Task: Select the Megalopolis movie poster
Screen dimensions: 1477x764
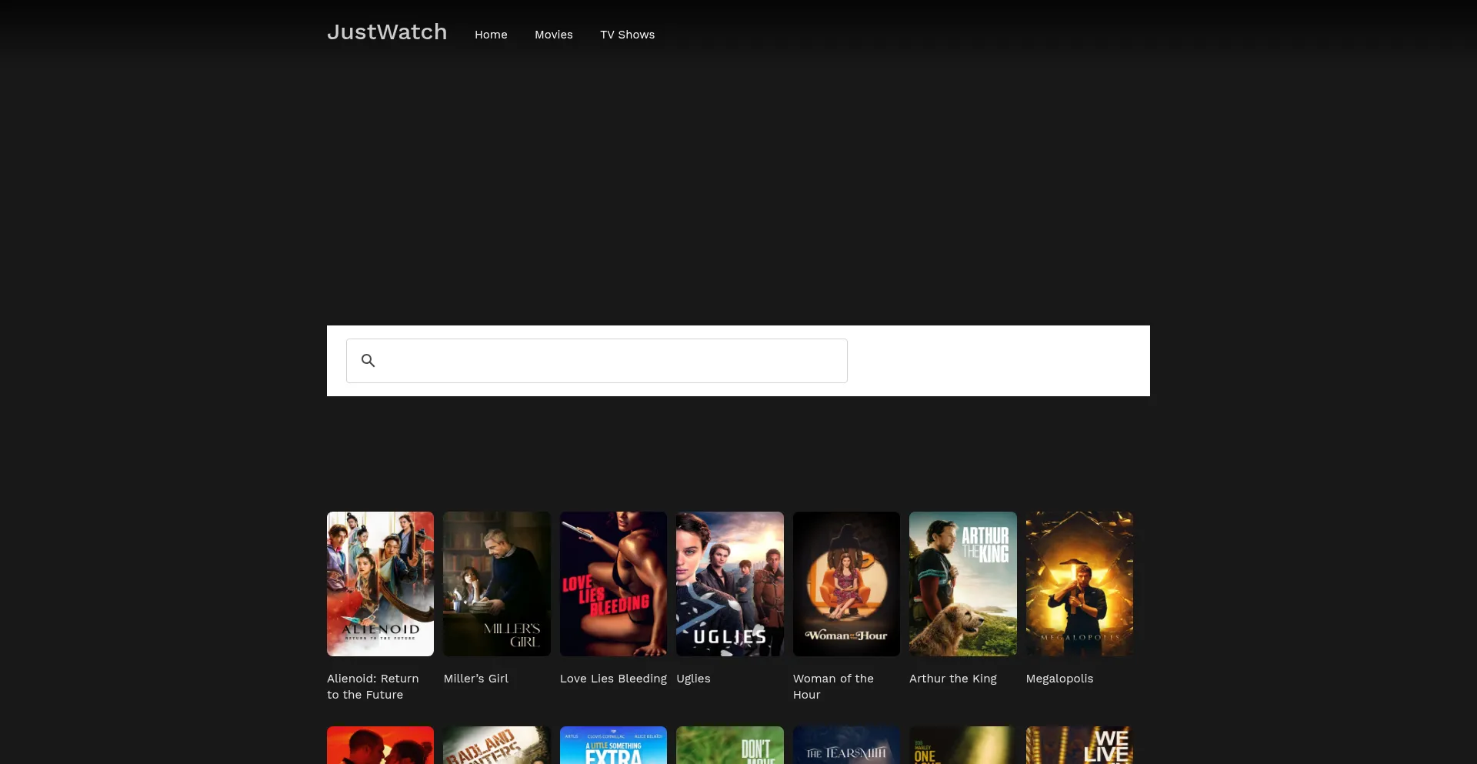Action: point(1079,584)
